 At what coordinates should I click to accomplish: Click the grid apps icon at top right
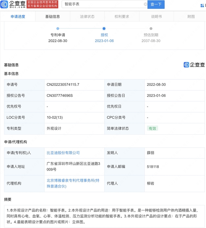(202, 6)
